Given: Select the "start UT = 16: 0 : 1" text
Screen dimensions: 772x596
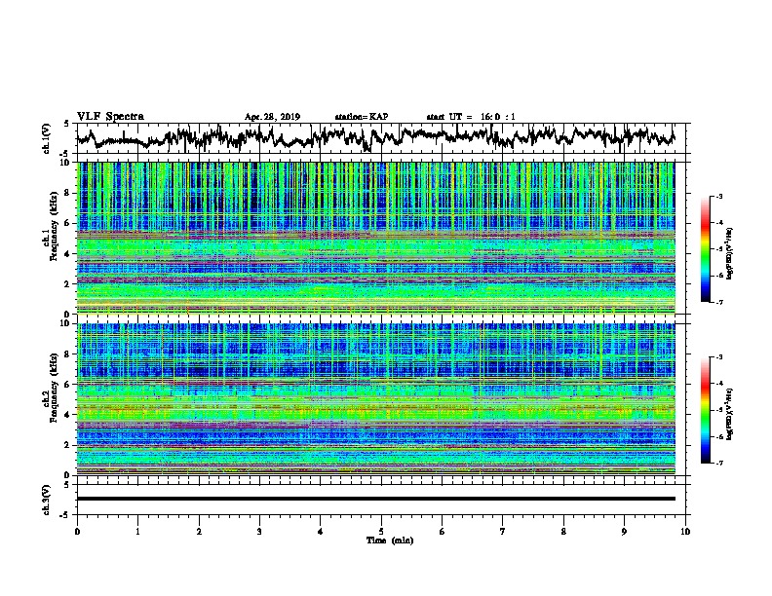Looking at the screenshot, I should (x=471, y=117).
